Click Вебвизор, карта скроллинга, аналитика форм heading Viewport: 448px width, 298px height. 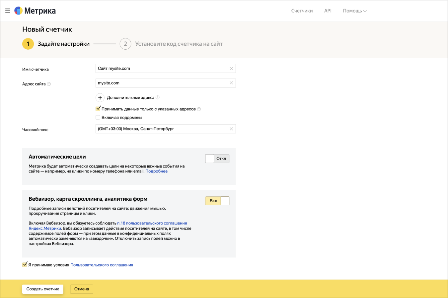pos(88,199)
